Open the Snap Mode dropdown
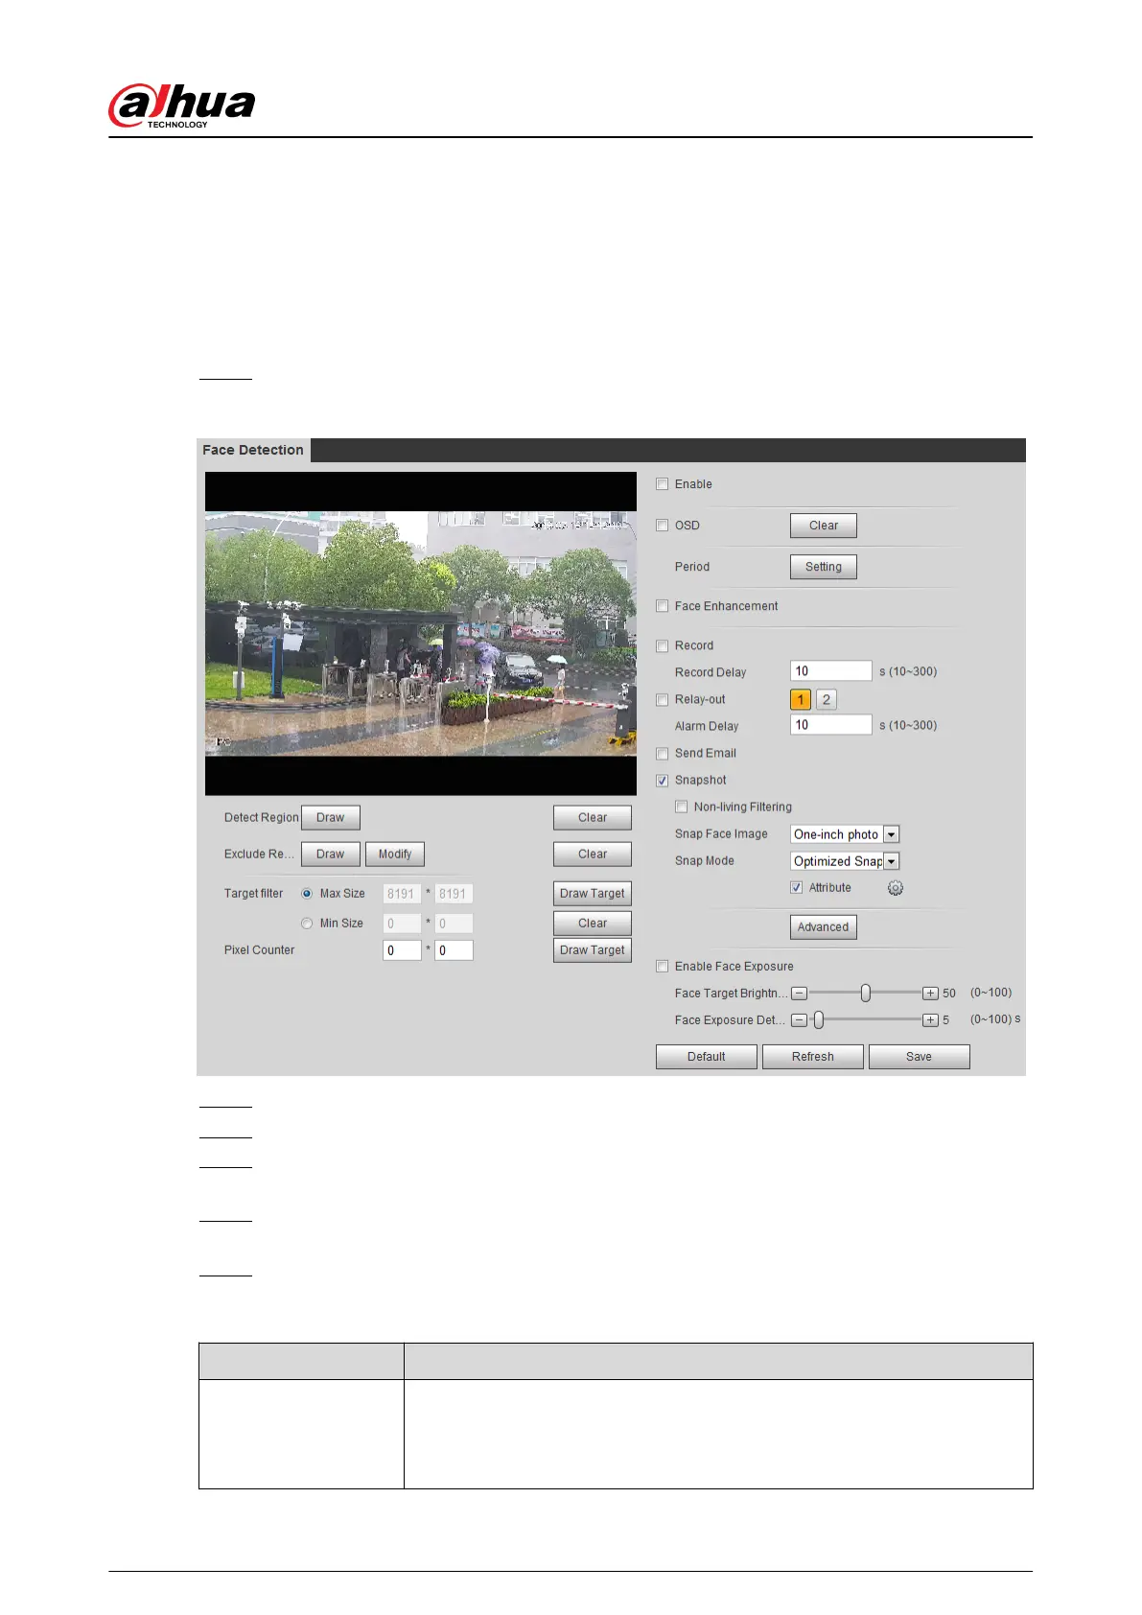The image size is (1142, 1615). pos(845,861)
